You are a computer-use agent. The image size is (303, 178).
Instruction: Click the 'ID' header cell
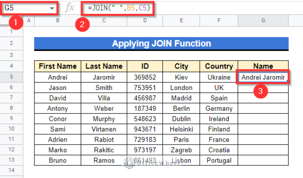[145, 66]
